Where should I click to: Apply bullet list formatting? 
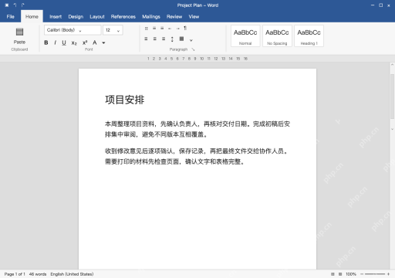[146, 29]
